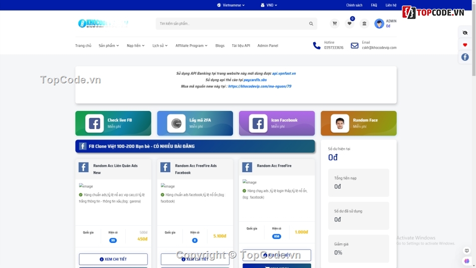Click XEM CHI TIẾT for Liên Quân Ads
Viewport: 476px width, 268px height.
[x=113, y=259]
